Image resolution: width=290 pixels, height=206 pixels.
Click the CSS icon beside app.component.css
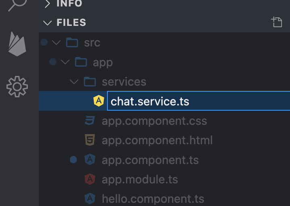pos(90,120)
